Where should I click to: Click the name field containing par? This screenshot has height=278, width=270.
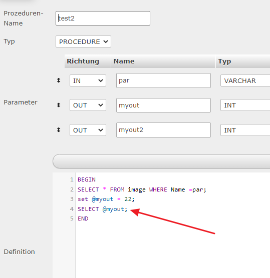pyautogui.click(x=163, y=80)
